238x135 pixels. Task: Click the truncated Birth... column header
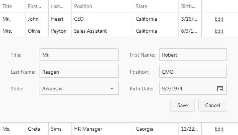(x=190, y=6)
